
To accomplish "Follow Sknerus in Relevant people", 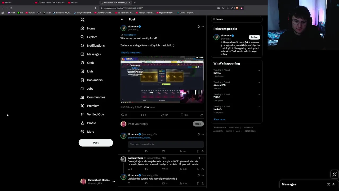I will coord(254,37).
